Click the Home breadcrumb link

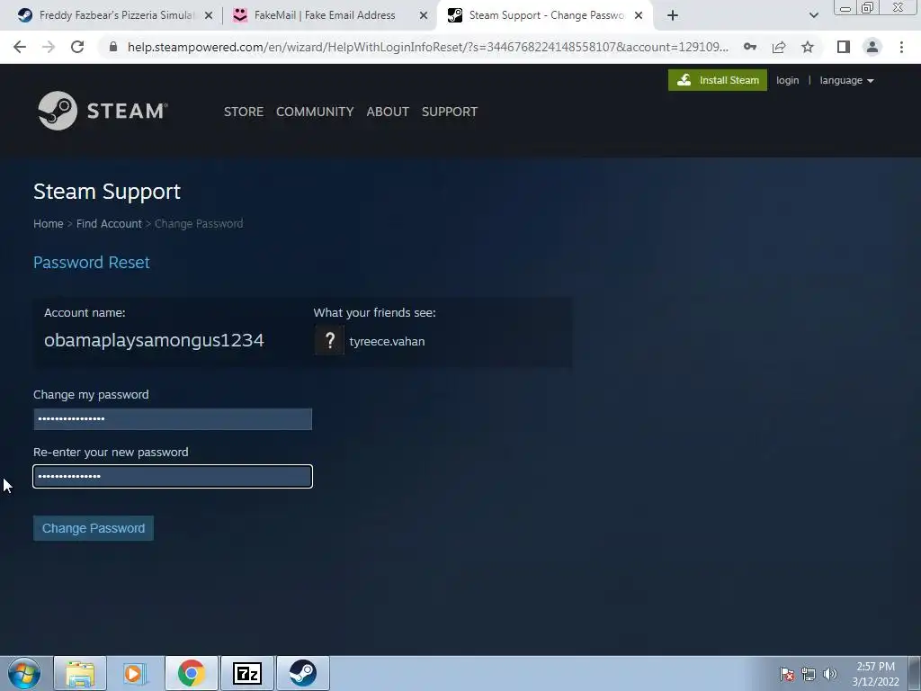click(49, 224)
